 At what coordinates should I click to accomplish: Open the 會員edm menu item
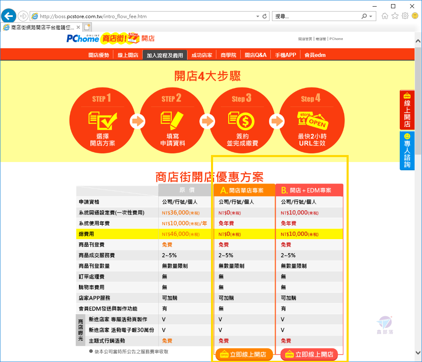315,55
